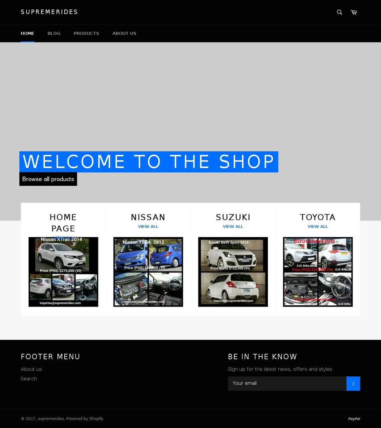Go to the HOME menu item
381x428 pixels.
click(27, 33)
